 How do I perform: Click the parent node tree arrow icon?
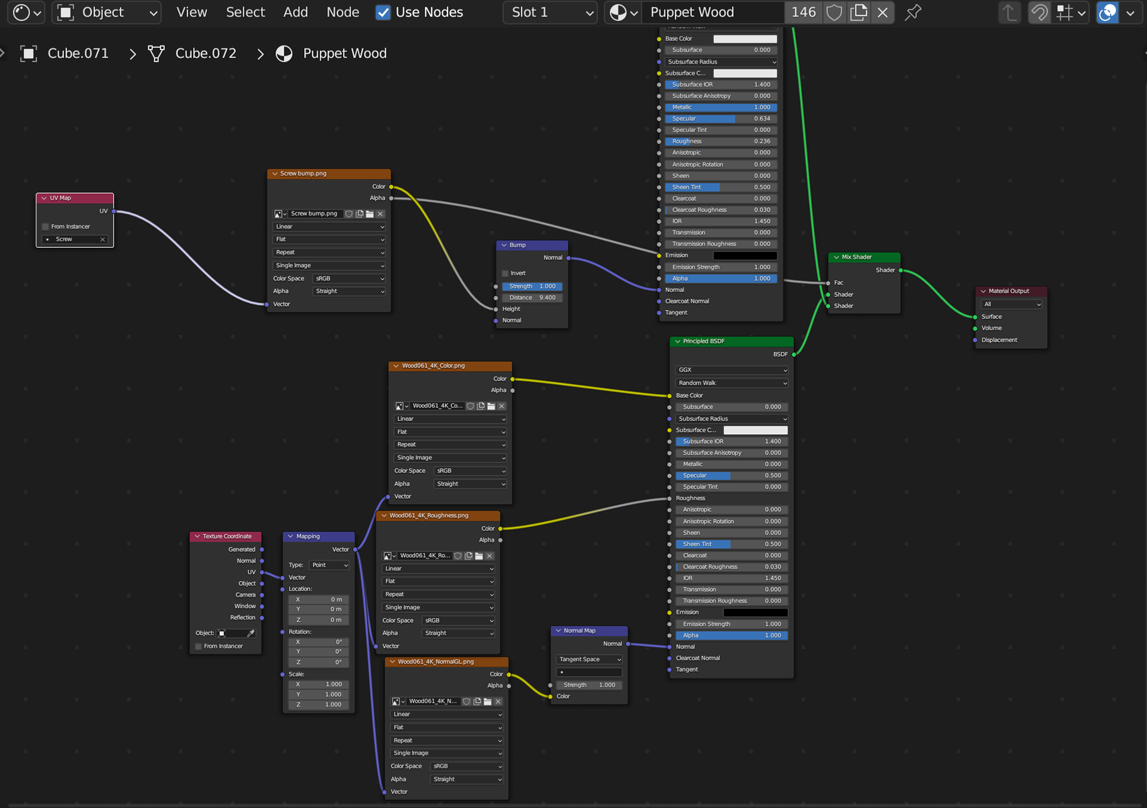pyautogui.click(x=1010, y=12)
